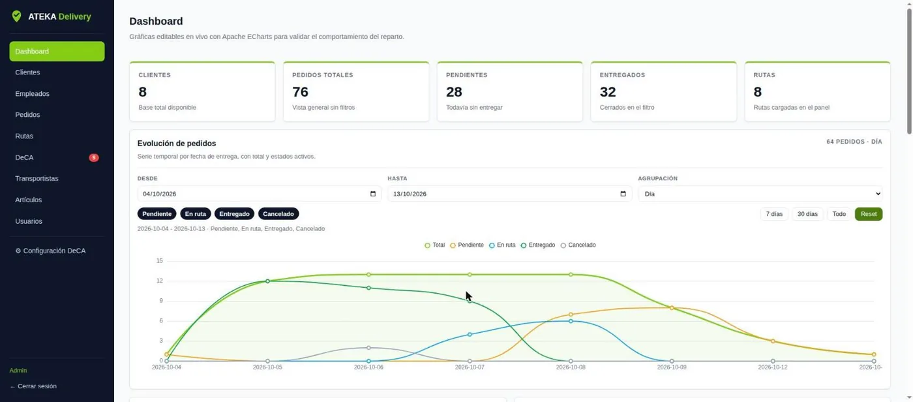Toggle the Entregado filter chip

coord(235,214)
